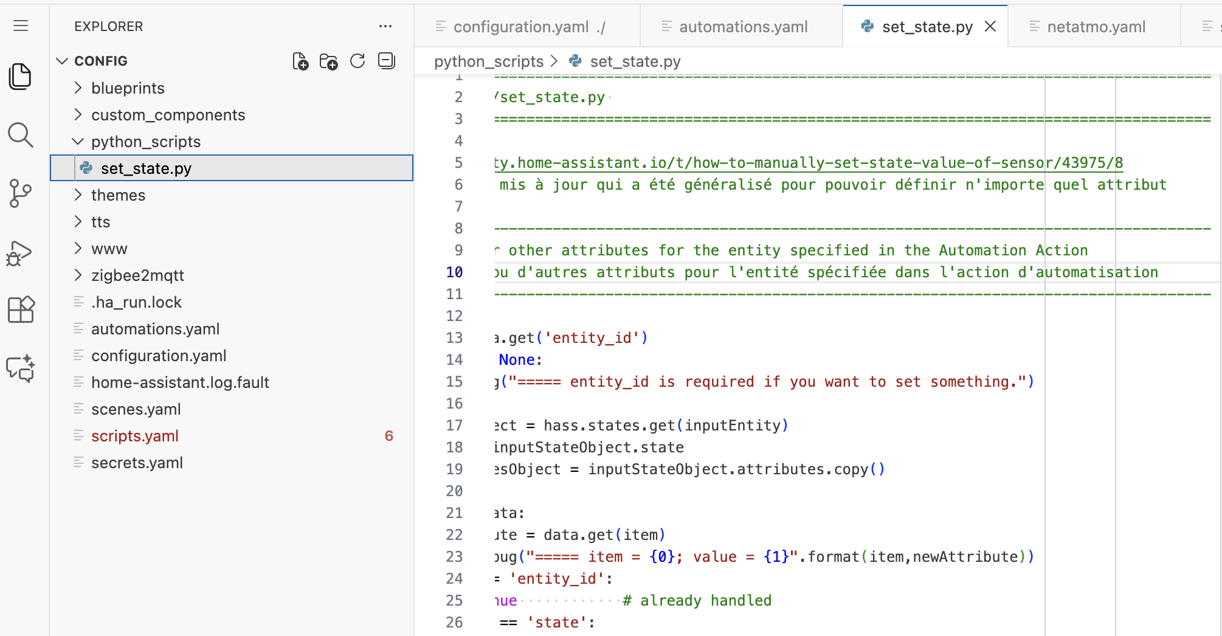This screenshot has width=1222, height=636.
Task: Expand the blueprints folder
Action: tap(128, 88)
